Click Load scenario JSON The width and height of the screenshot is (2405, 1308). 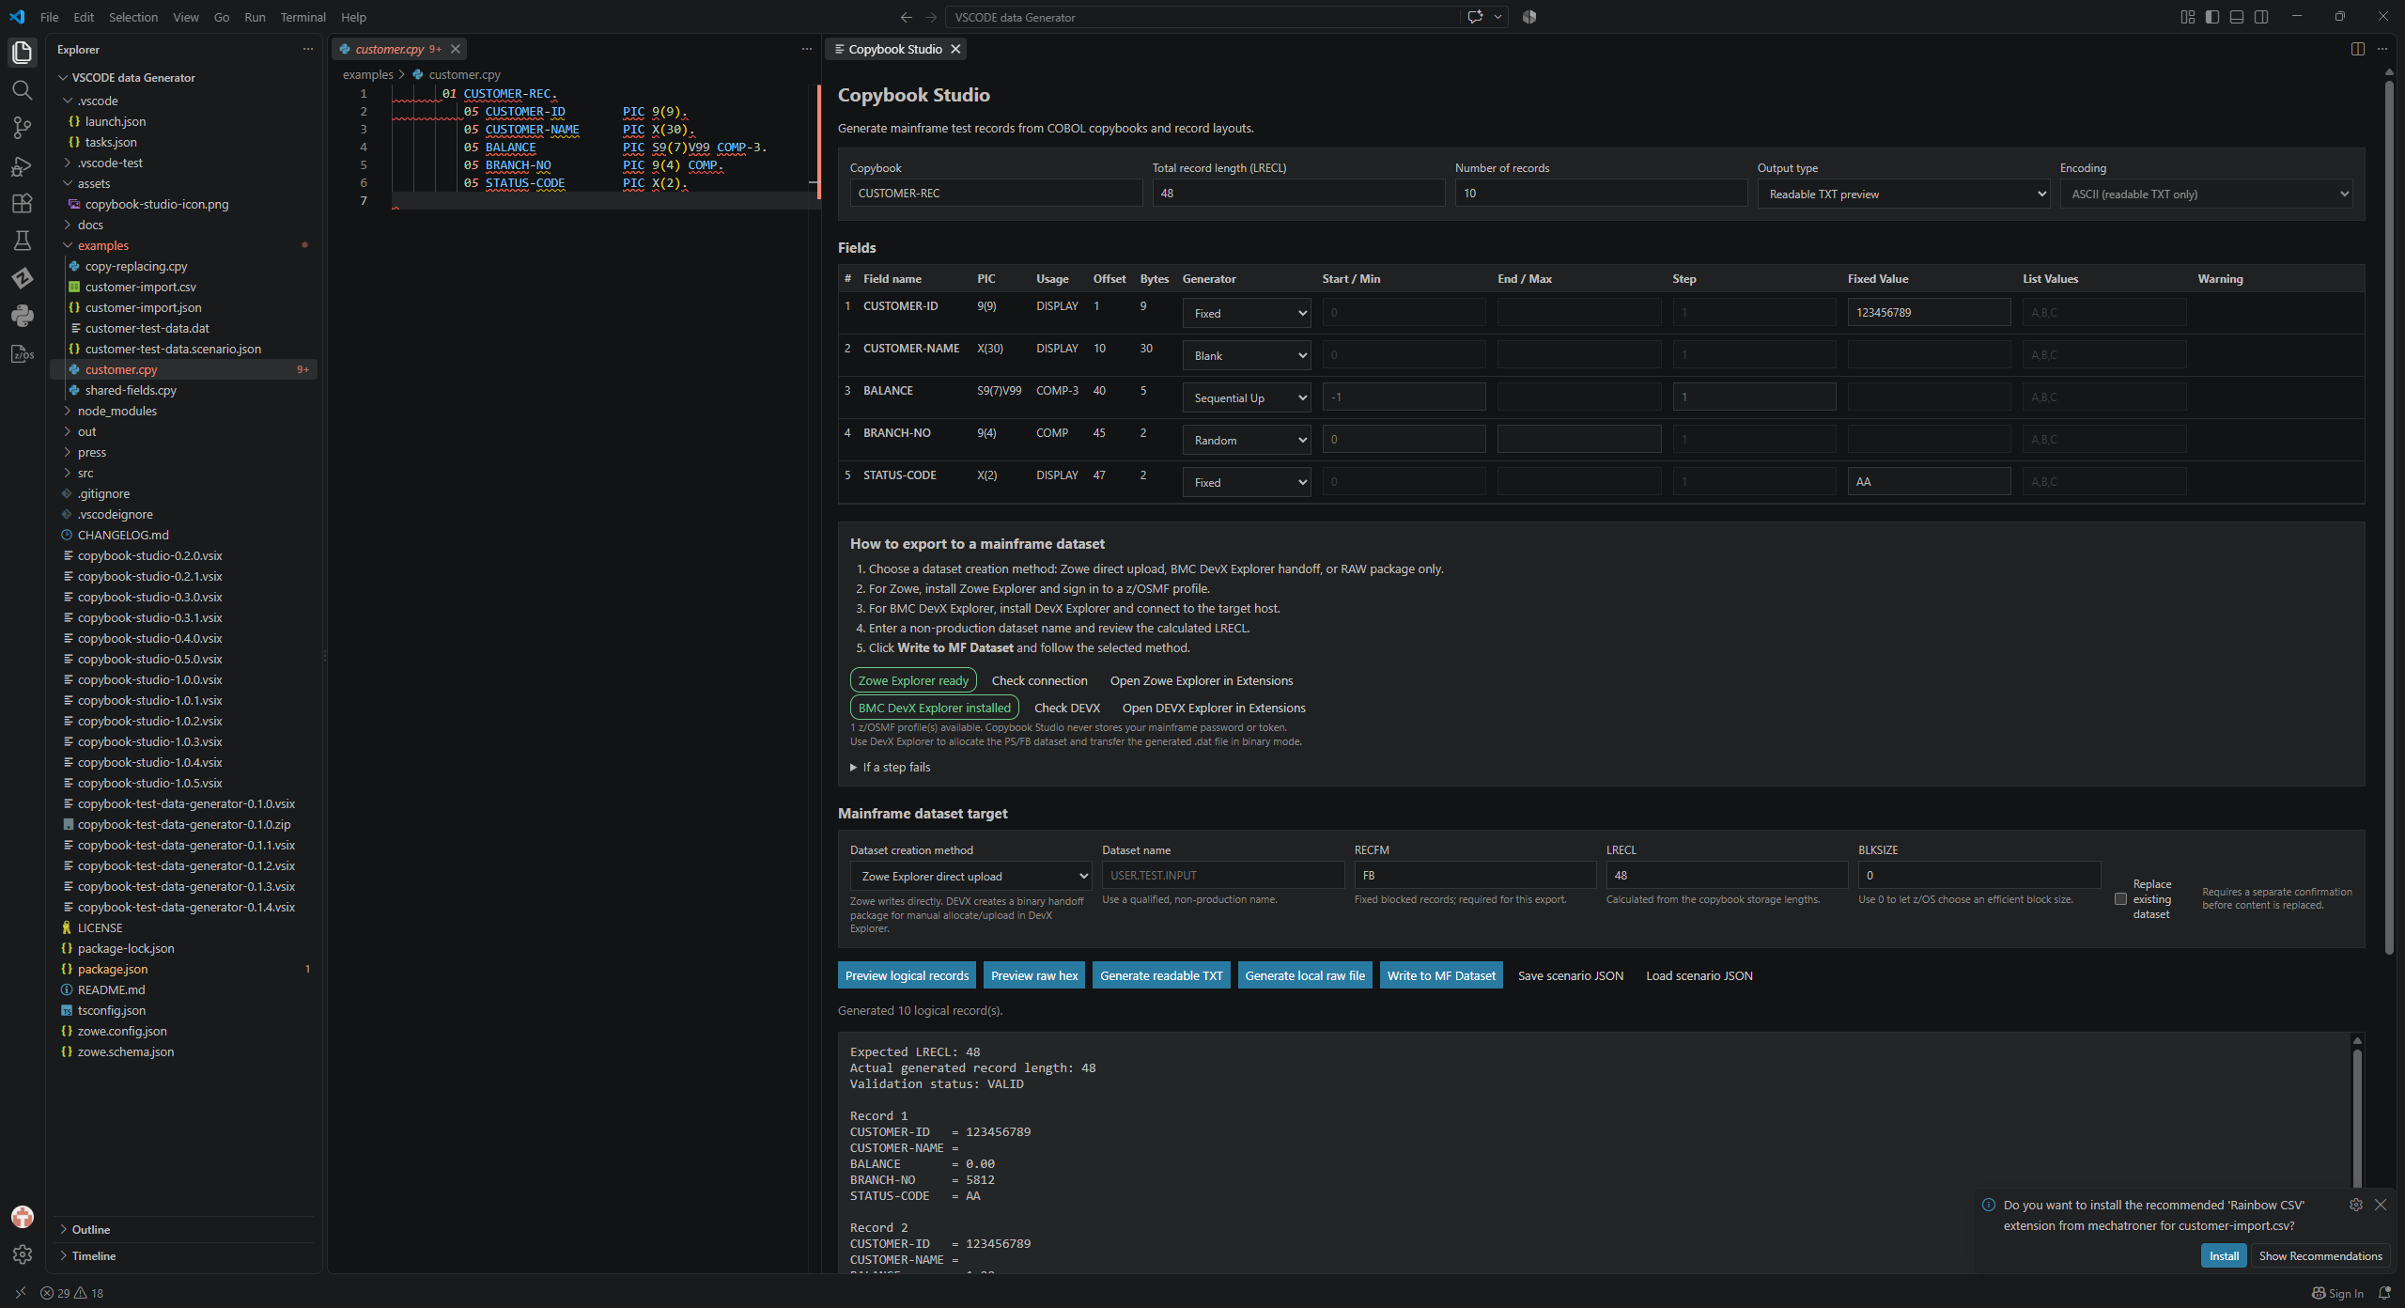pos(1699,975)
